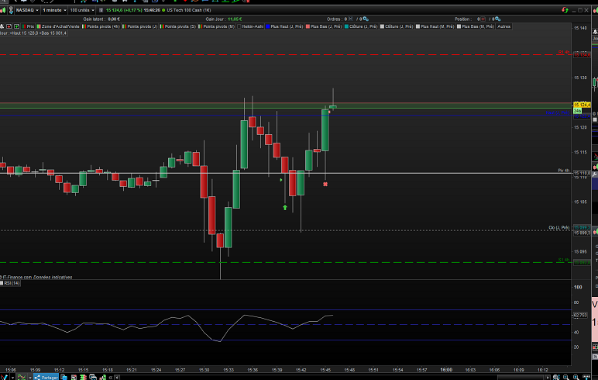Image resolution: width=598 pixels, height=380 pixels.
Task: Open the Autres indicators menu
Action: coord(503,26)
